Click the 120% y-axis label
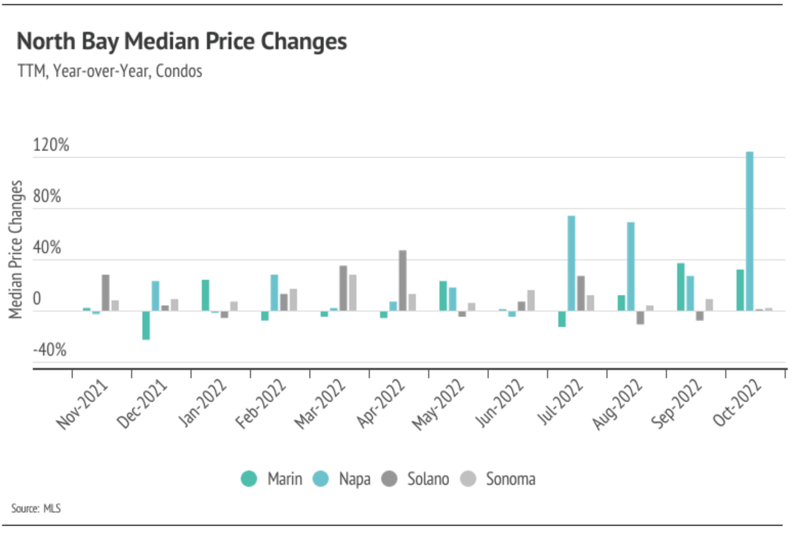 coord(51,145)
